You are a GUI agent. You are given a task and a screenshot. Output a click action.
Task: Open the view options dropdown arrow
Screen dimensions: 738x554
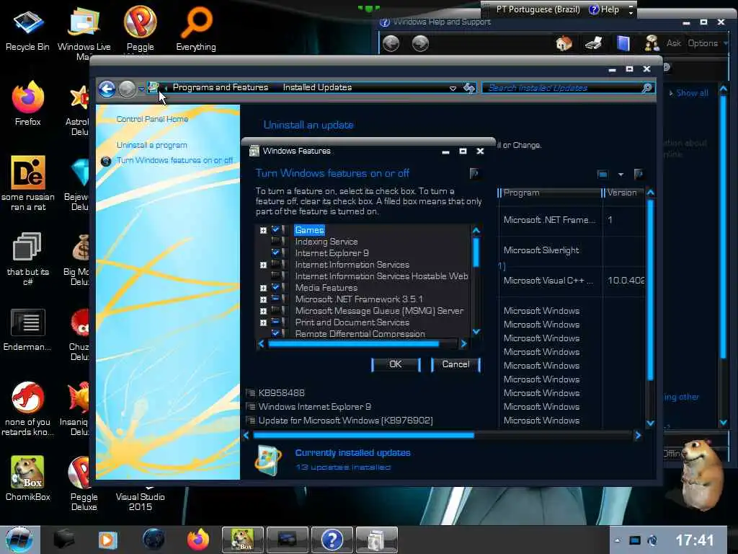pyautogui.click(x=621, y=175)
